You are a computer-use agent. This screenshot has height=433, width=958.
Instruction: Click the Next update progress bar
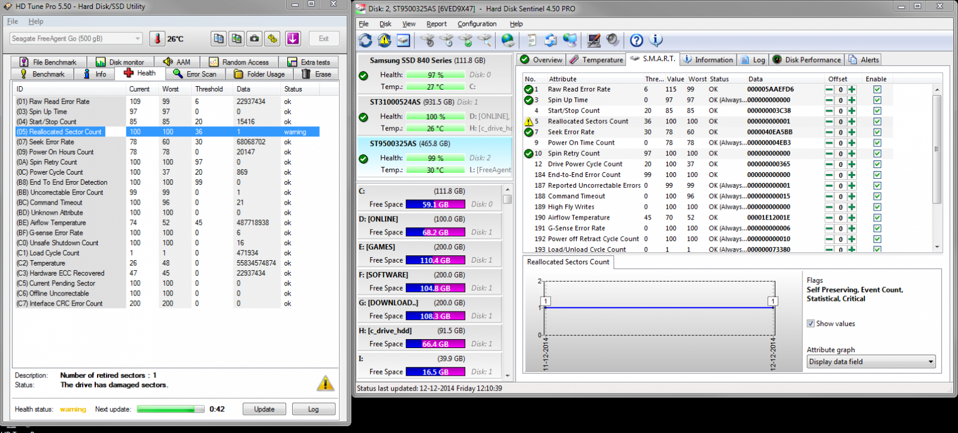click(171, 409)
